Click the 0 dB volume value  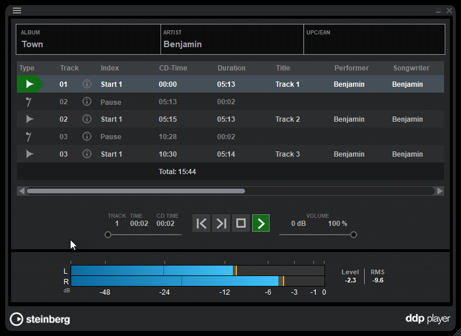[x=298, y=224]
